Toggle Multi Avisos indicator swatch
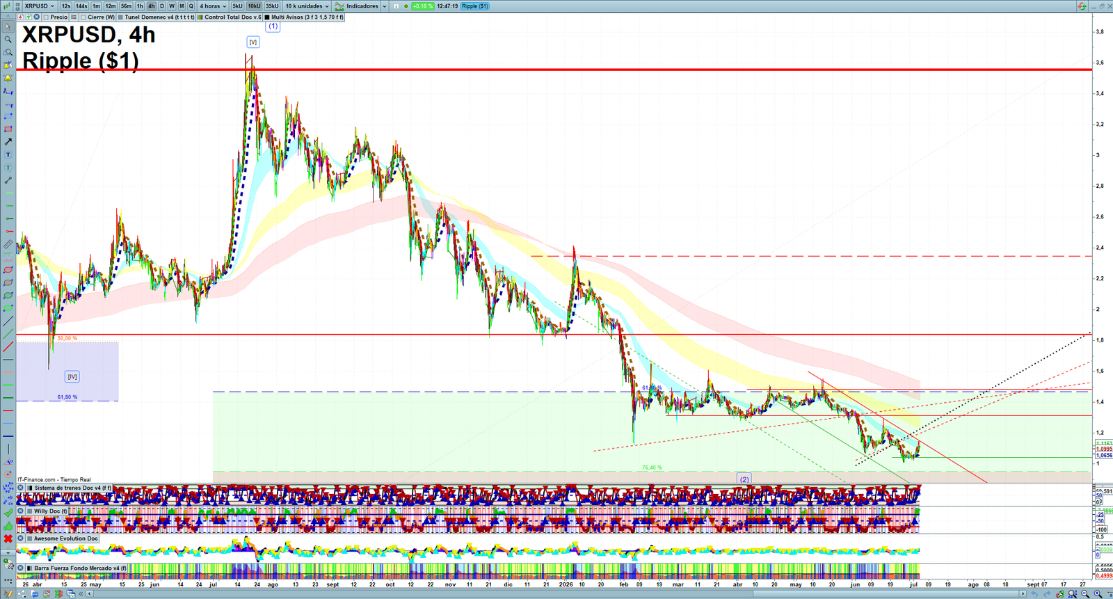The height and width of the screenshot is (599, 1113). coord(267,17)
